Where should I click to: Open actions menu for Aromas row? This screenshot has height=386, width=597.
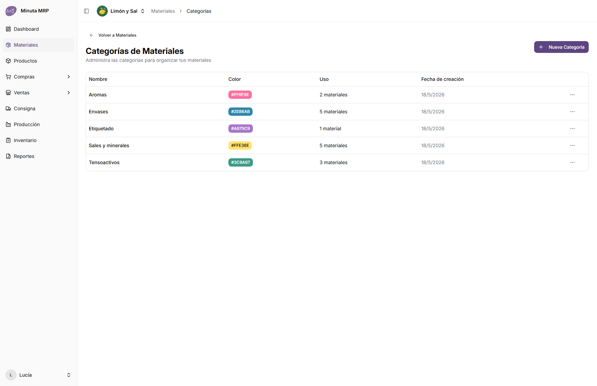572,95
